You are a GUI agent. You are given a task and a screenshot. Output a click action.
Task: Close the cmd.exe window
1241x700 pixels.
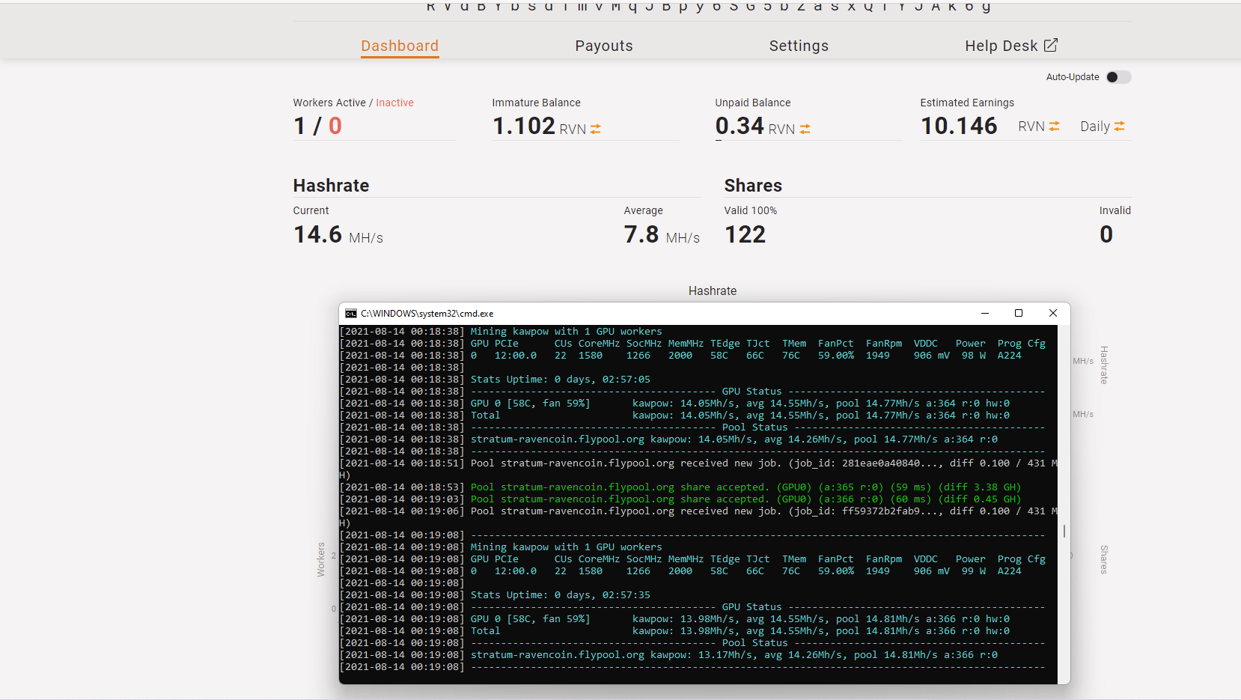pos(1053,313)
